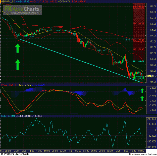Viewport: 157px width, 156px height.
Task: Click the 02:00 time axis label
Action: [78, 151]
